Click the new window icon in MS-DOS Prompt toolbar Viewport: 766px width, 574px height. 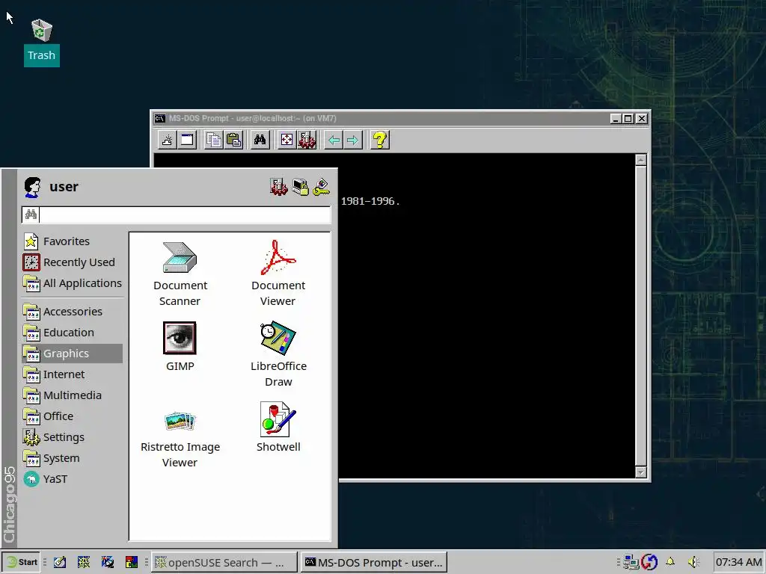coord(186,140)
